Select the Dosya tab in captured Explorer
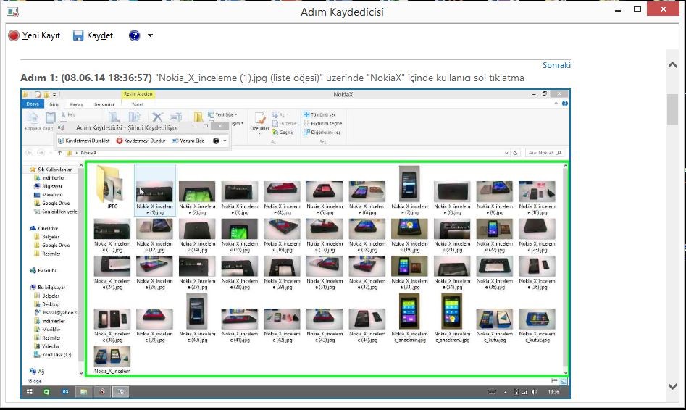This screenshot has width=686, height=410. 33,104
